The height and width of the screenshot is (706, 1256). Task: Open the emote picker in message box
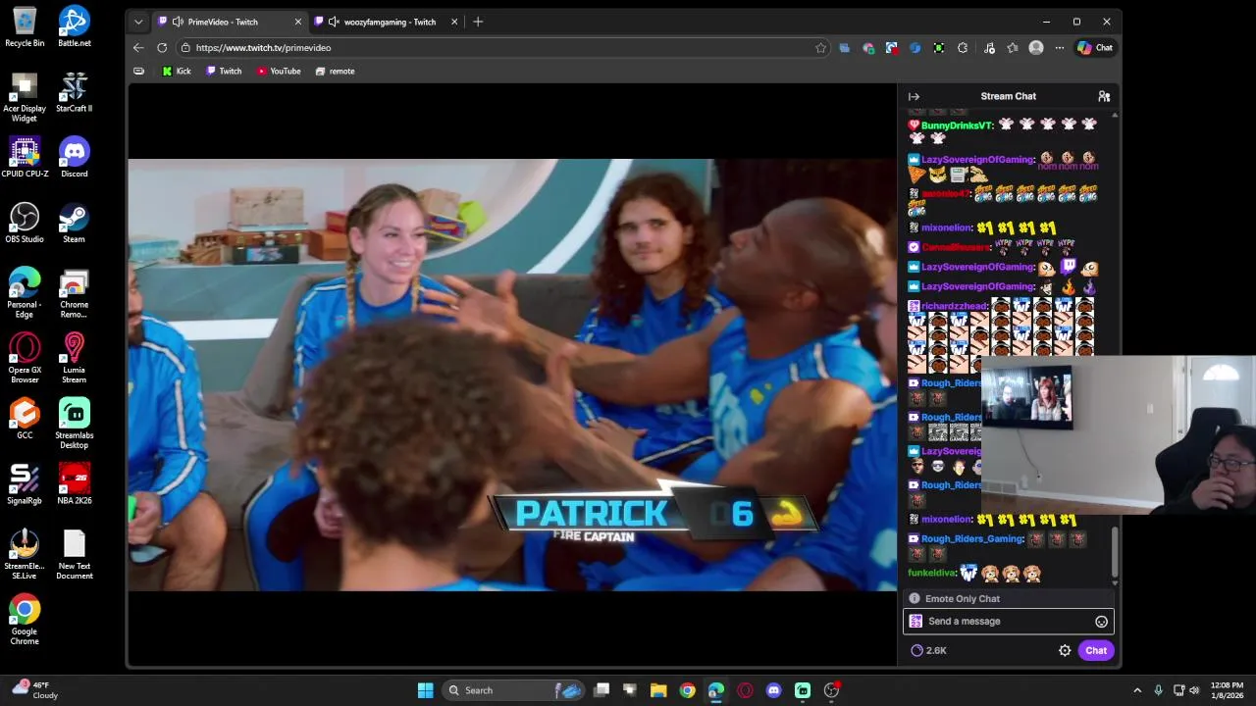pyautogui.click(x=1101, y=621)
